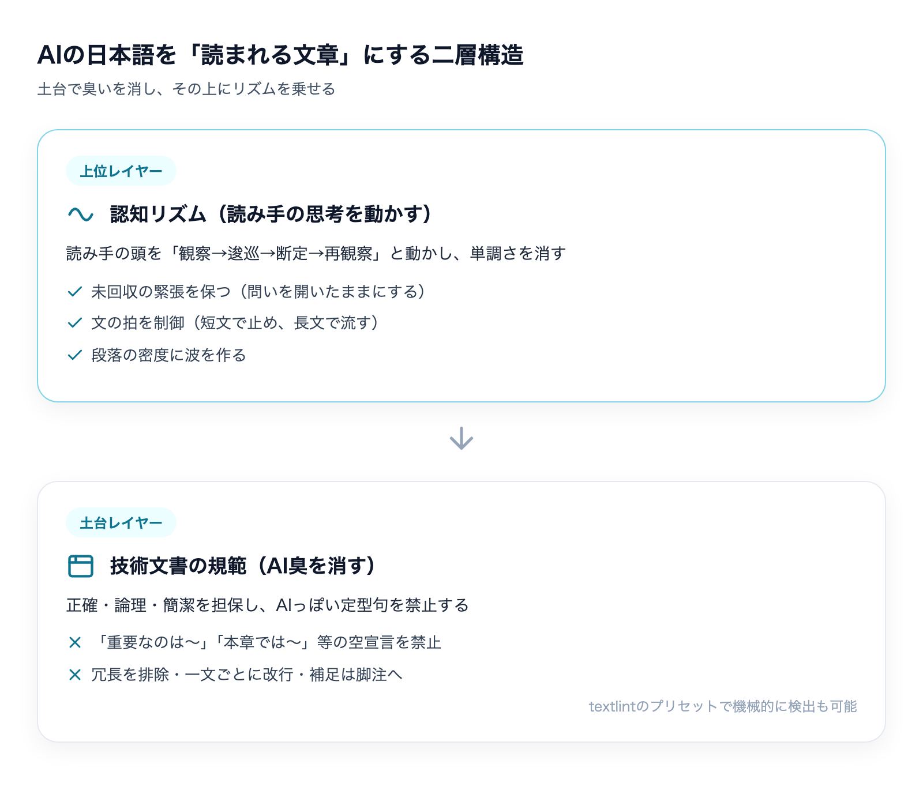
Task: Click the text 未回収の緊張を保つ（問いを開いたままにする）
Action: (x=260, y=292)
